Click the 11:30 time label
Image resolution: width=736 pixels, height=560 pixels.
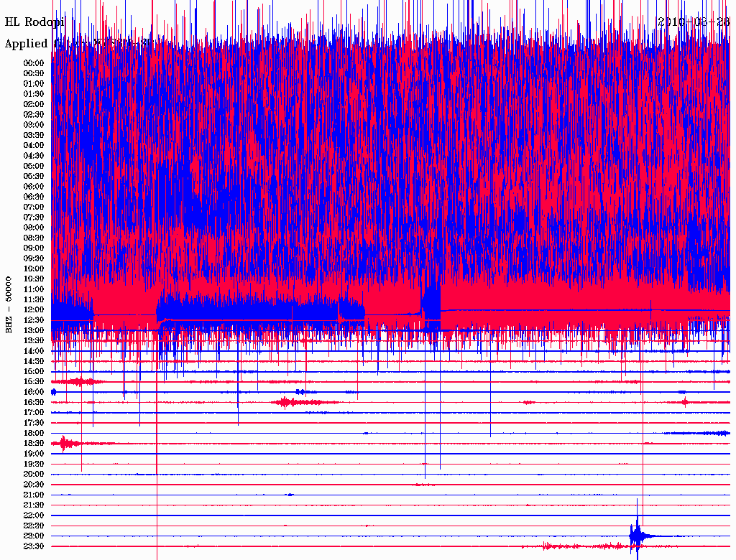tap(34, 299)
